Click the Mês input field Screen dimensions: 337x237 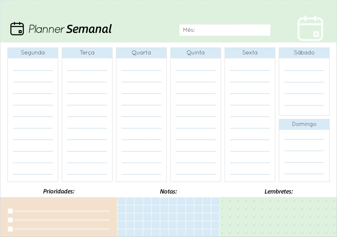click(x=225, y=30)
